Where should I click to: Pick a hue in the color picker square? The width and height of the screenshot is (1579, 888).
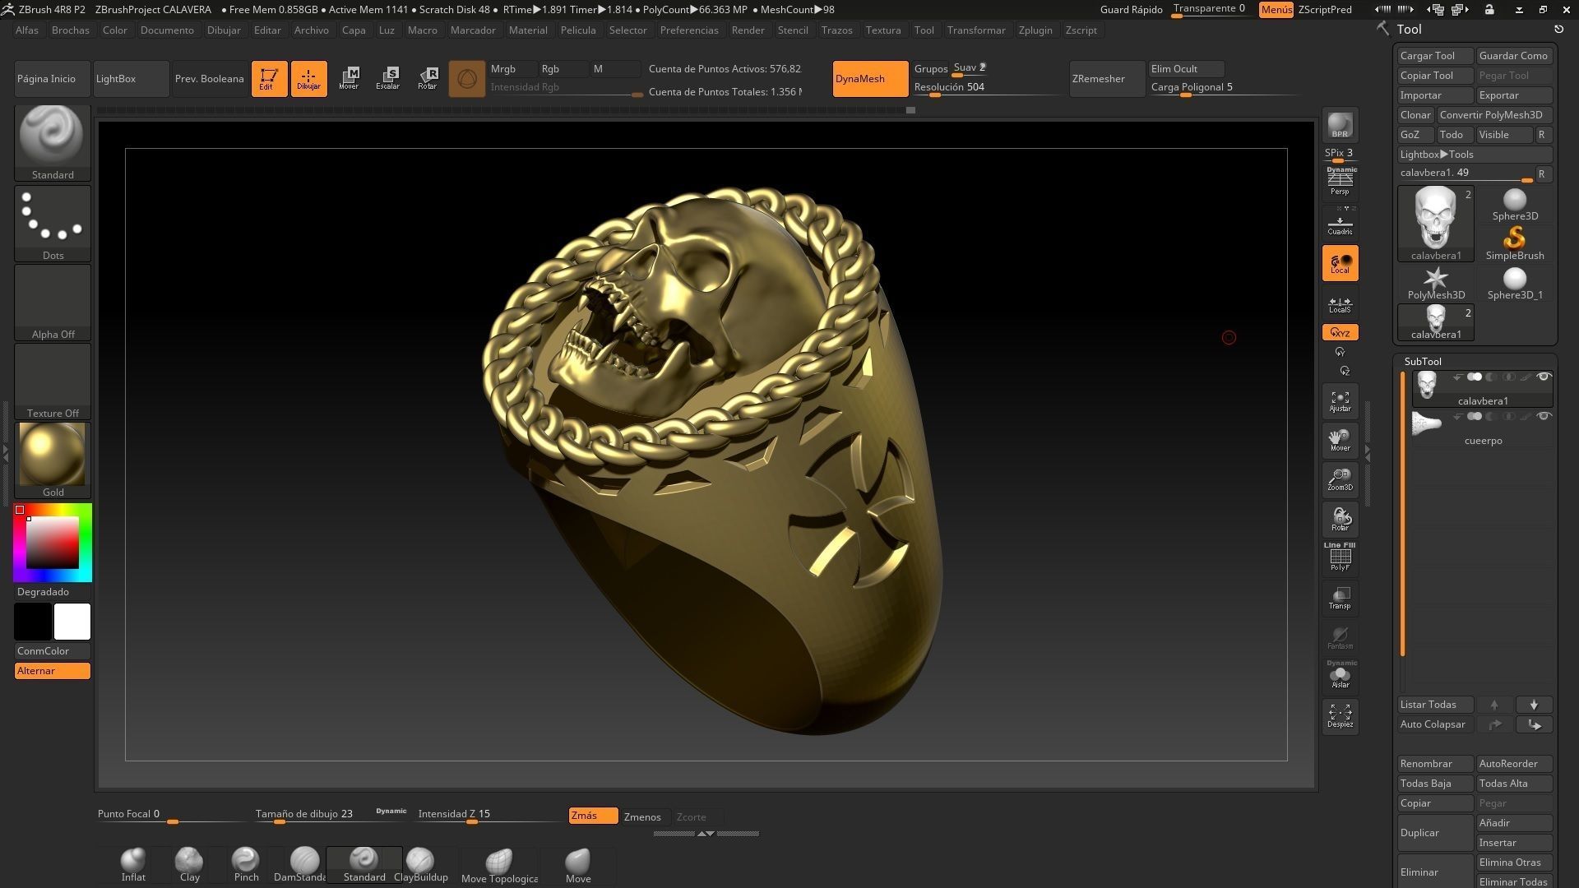pyautogui.click(x=53, y=543)
